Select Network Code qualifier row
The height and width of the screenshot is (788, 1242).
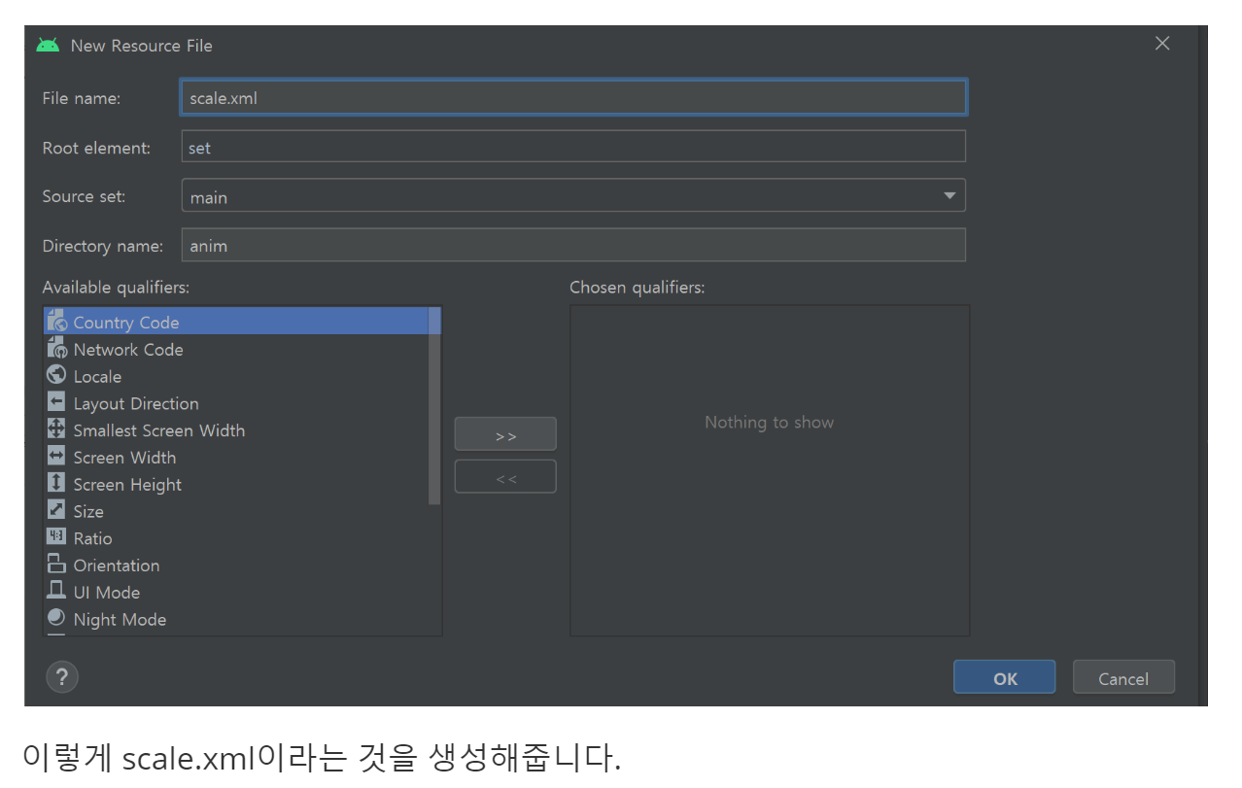(x=236, y=349)
